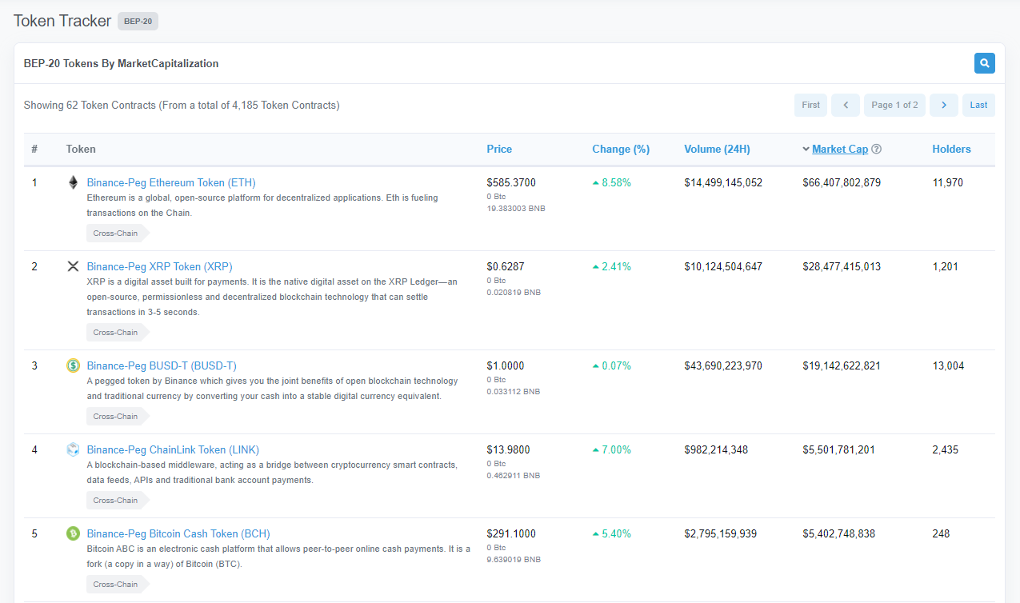The image size is (1020, 603).
Task: Sort by the Holders column header
Action: point(951,149)
